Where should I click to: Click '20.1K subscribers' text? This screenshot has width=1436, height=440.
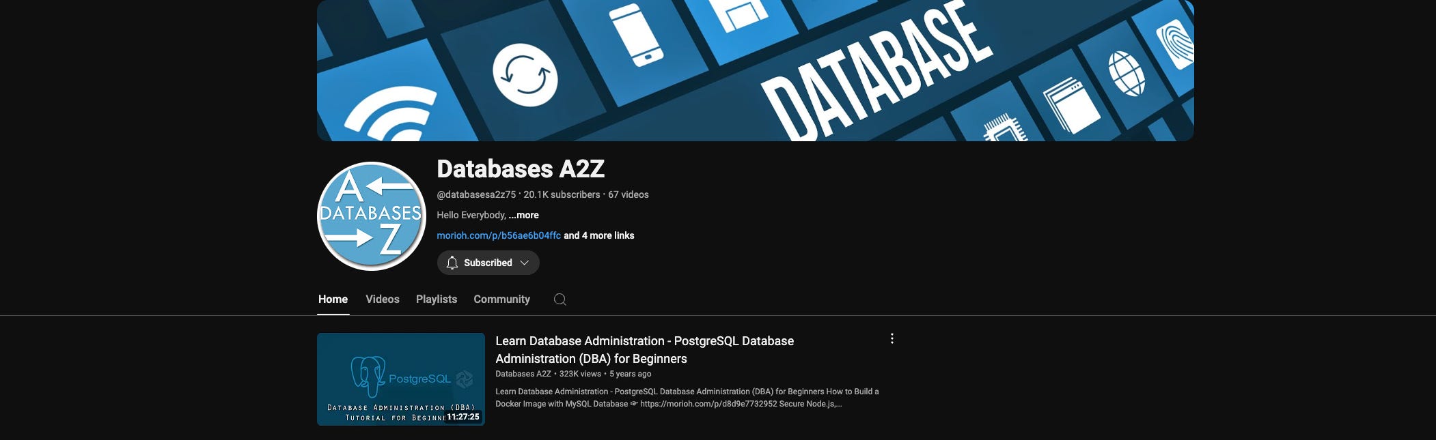pos(562,194)
